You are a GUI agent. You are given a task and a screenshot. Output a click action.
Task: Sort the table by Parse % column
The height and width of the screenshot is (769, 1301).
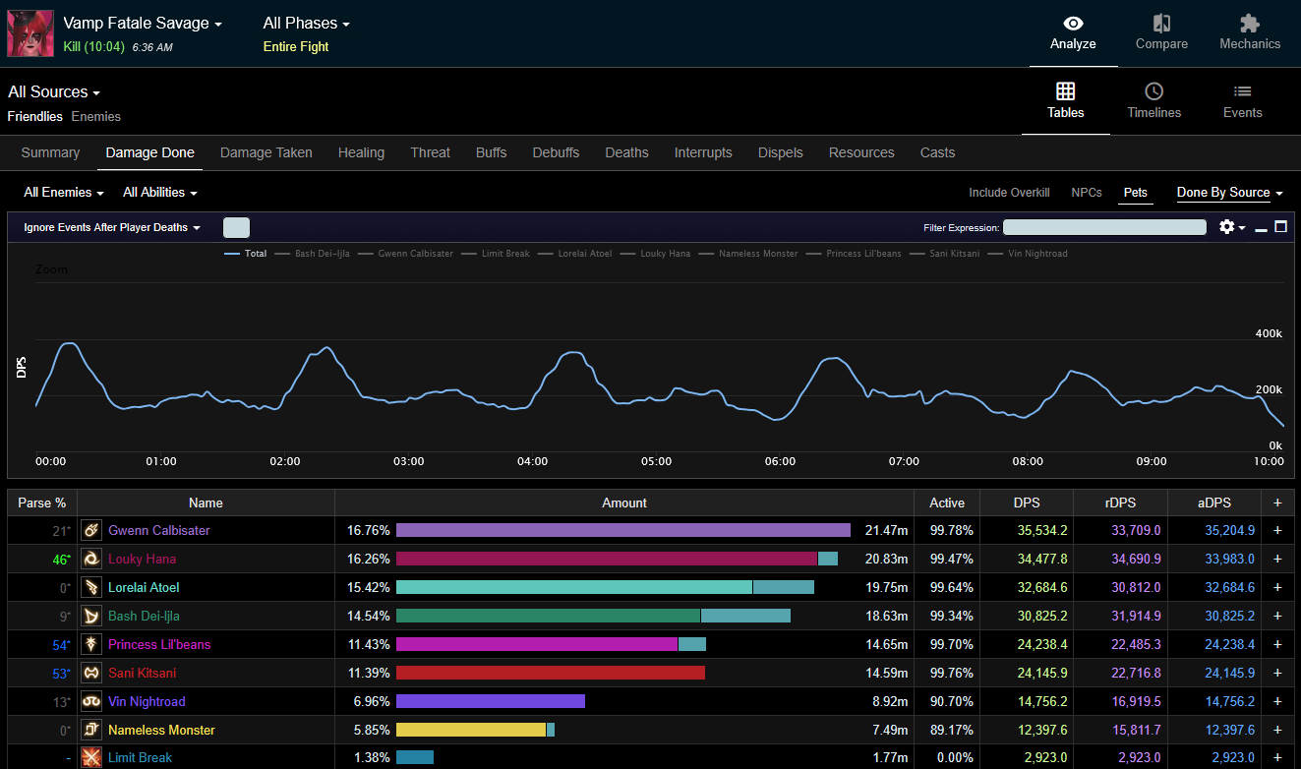click(x=42, y=503)
